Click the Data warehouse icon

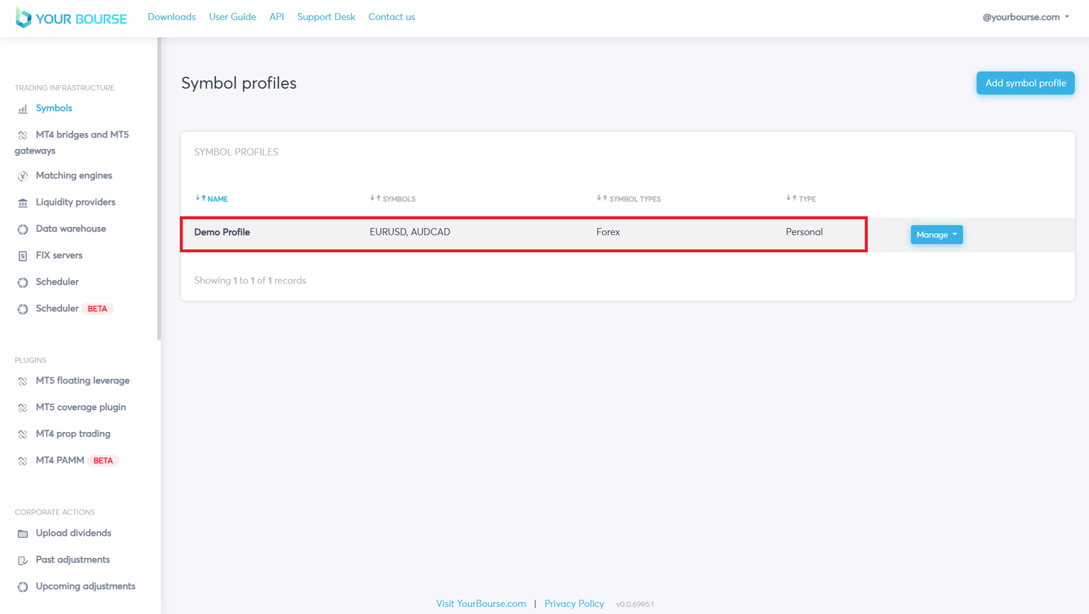22,229
